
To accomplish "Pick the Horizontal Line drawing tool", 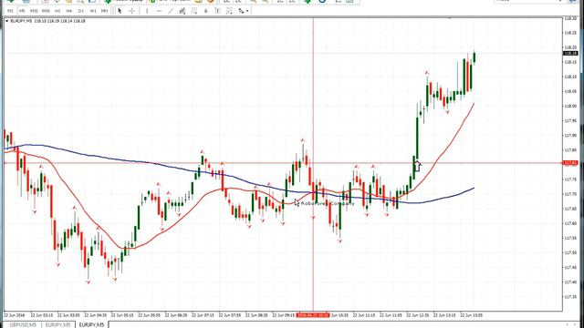I will 159,11.
